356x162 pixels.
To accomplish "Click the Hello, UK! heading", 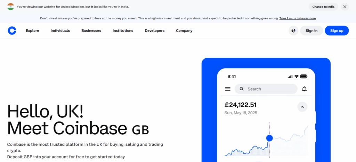I will [x=46, y=111].
